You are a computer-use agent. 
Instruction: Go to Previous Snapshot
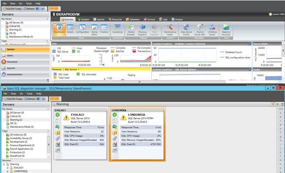pyautogui.click(x=142, y=30)
